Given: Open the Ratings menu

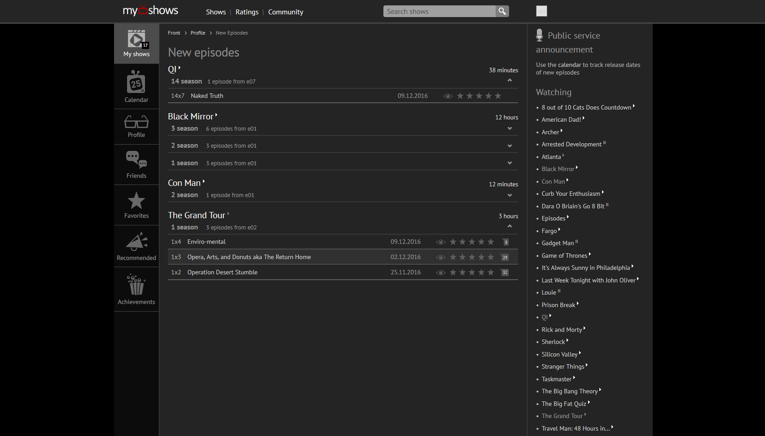Looking at the screenshot, I should (247, 12).
